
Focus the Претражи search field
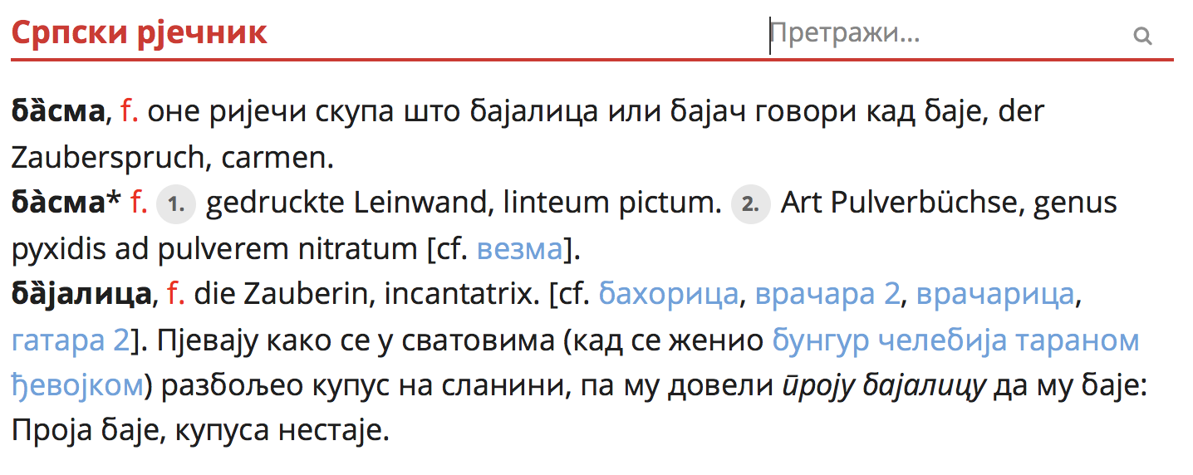[x=939, y=35]
